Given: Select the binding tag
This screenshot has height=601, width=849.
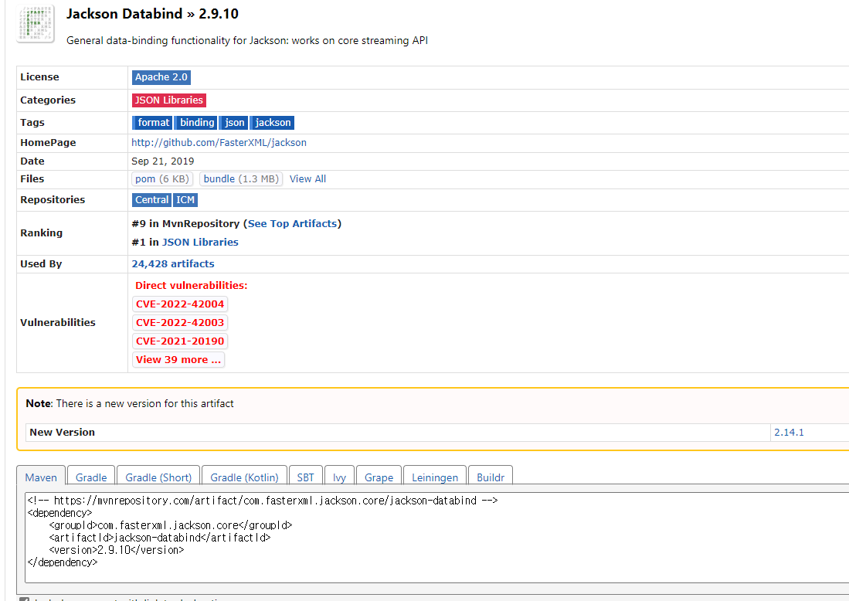Looking at the screenshot, I should [196, 123].
